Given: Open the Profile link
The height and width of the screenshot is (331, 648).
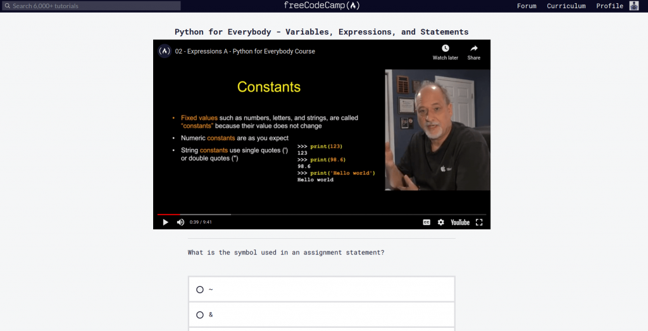Looking at the screenshot, I should 609,6.
